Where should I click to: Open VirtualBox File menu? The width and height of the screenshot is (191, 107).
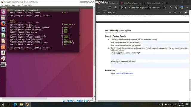click(2, 5)
